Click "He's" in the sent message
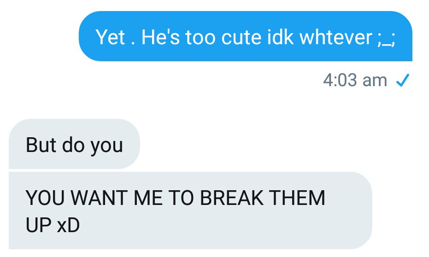429x257 pixels. [x=161, y=37]
